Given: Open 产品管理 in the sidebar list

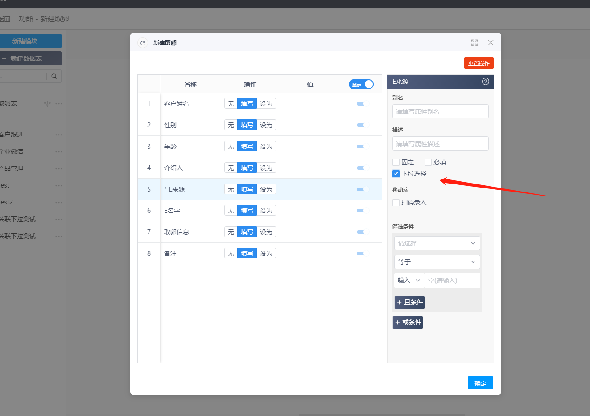Looking at the screenshot, I should click(12, 168).
